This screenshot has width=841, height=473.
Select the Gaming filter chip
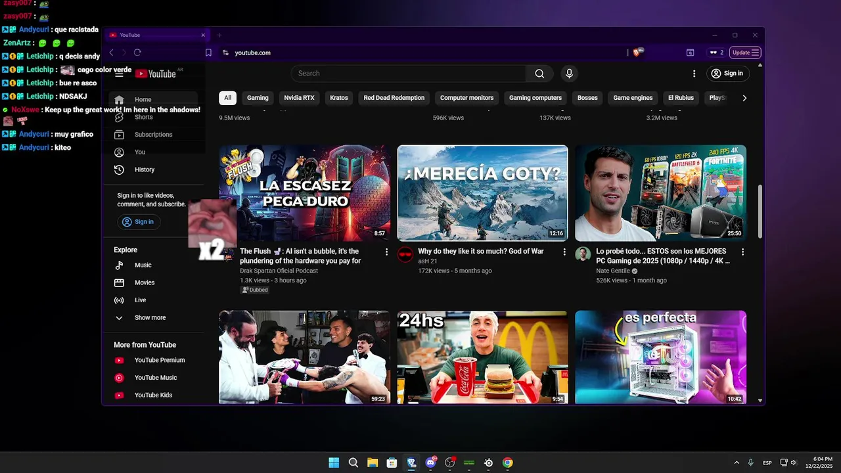click(x=258, y=98)
